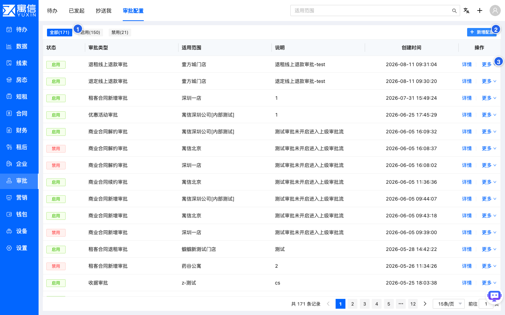The image size is (505, 315).
Task: Click the 启用 status tag for 优惠活动审批
Action: pos(56,115)
